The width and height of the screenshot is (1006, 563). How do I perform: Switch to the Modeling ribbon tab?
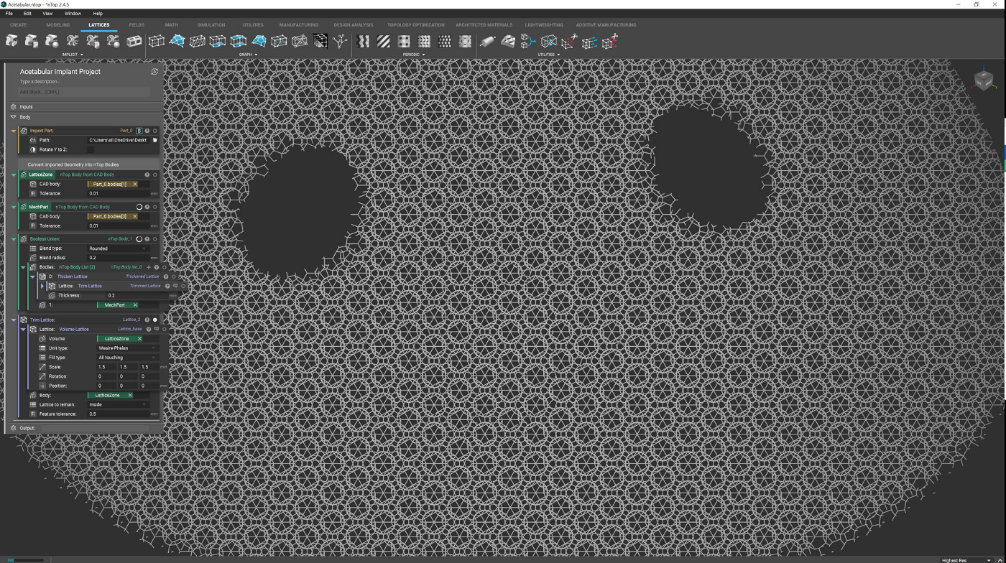pyautogui.click(x=58, y=25)
